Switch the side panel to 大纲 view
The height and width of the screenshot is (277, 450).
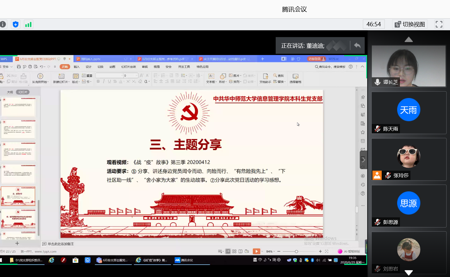pyautogui.click(x=10, y=92)
